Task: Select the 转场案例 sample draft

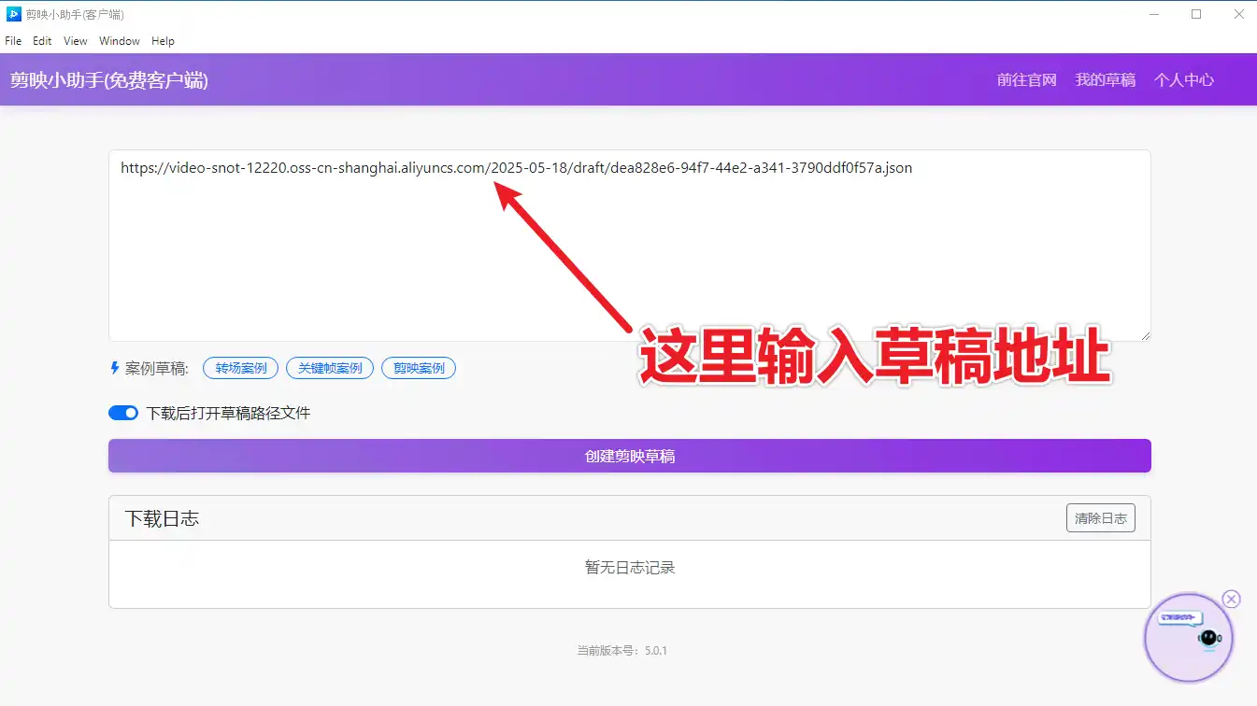Action: pyautogui.click(x=241, y=368)
